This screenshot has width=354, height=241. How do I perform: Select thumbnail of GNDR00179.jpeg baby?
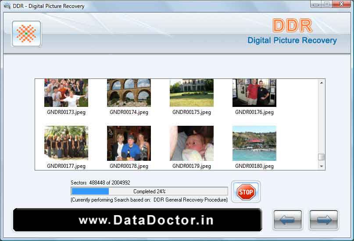pos(192,143)
